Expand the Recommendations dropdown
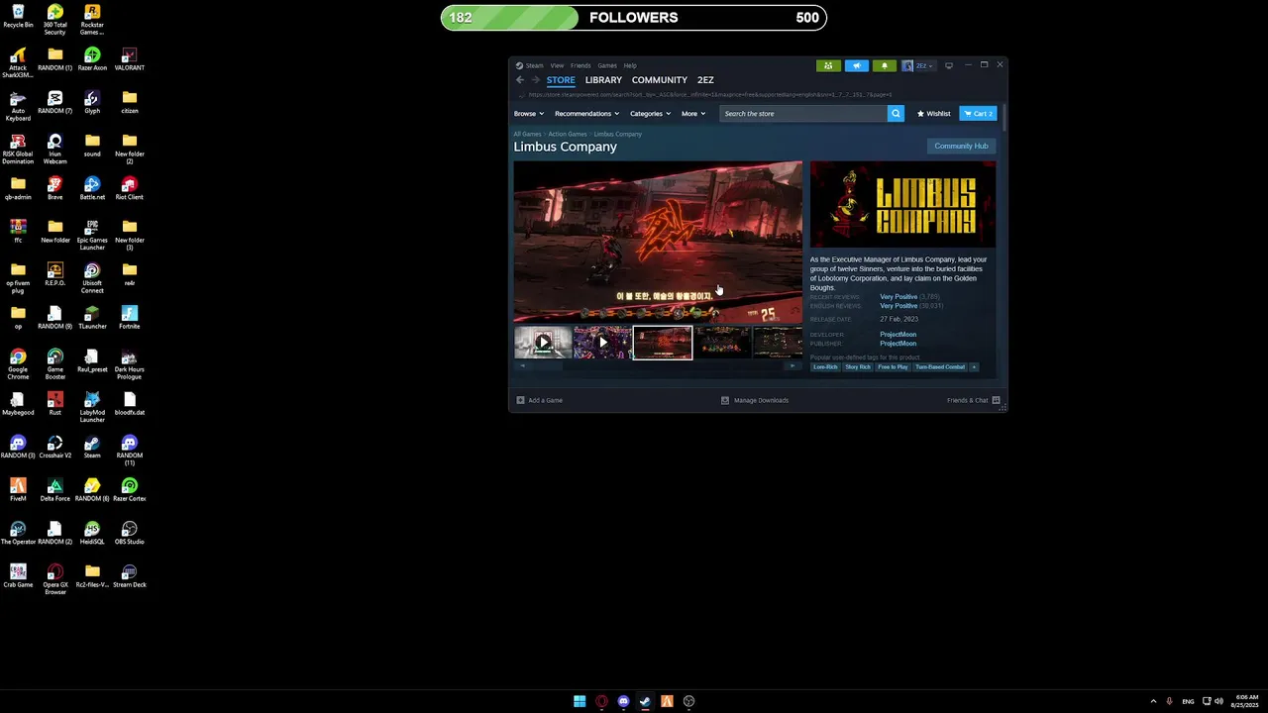This screenshot has width=1268, height=713. pos(586,114)
